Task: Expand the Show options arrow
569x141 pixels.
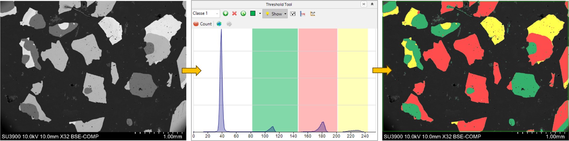Action: 285,14
